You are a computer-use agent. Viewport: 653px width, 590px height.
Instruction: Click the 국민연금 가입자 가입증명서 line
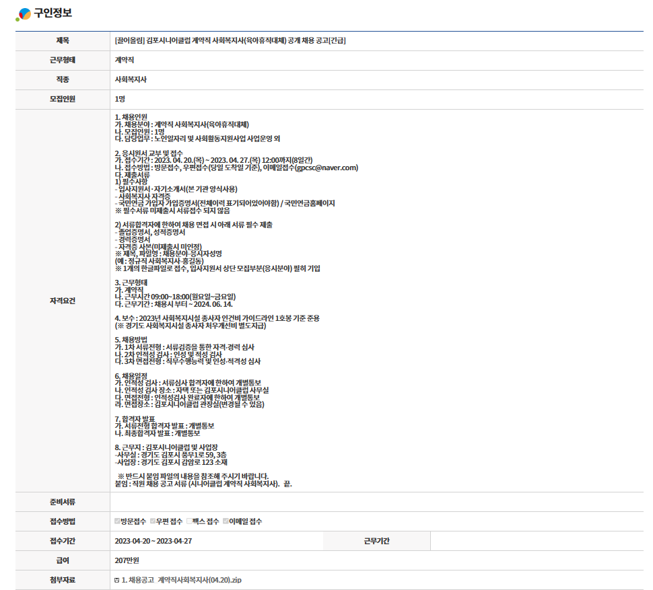click(224, 203)
